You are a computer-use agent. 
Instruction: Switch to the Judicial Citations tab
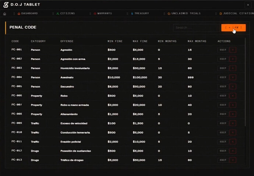[x=237, y=14]
